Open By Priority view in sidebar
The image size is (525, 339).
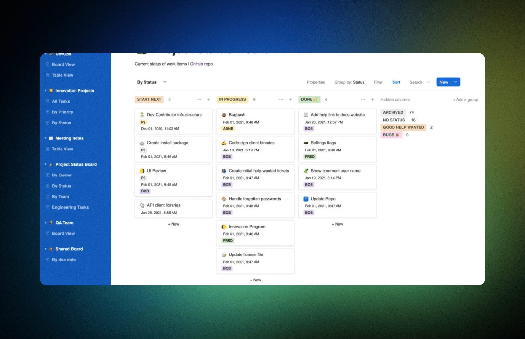coord(62,112)
